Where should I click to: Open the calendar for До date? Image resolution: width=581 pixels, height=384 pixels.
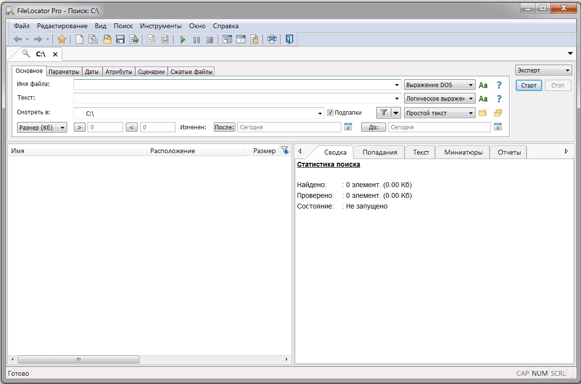[x=498, y=127]
